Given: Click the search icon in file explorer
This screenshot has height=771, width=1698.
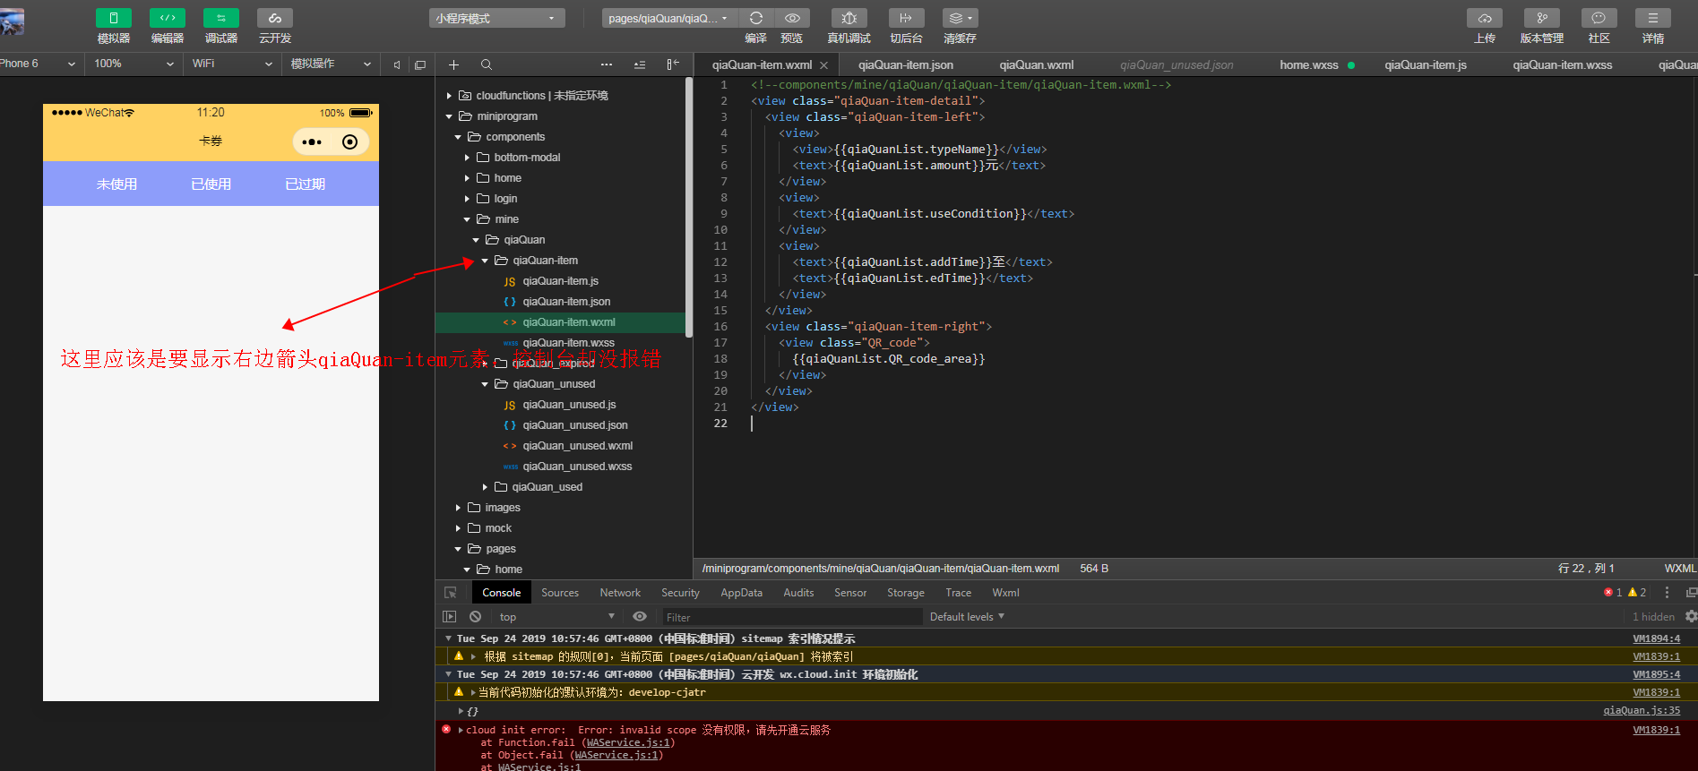Looking at the screenshot, I should (x=486, y=64).
